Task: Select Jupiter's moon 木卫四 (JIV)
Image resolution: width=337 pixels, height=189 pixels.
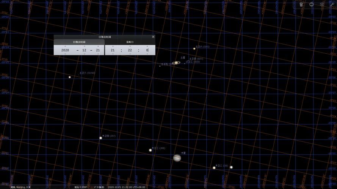Action: click(x=100, y=138)
